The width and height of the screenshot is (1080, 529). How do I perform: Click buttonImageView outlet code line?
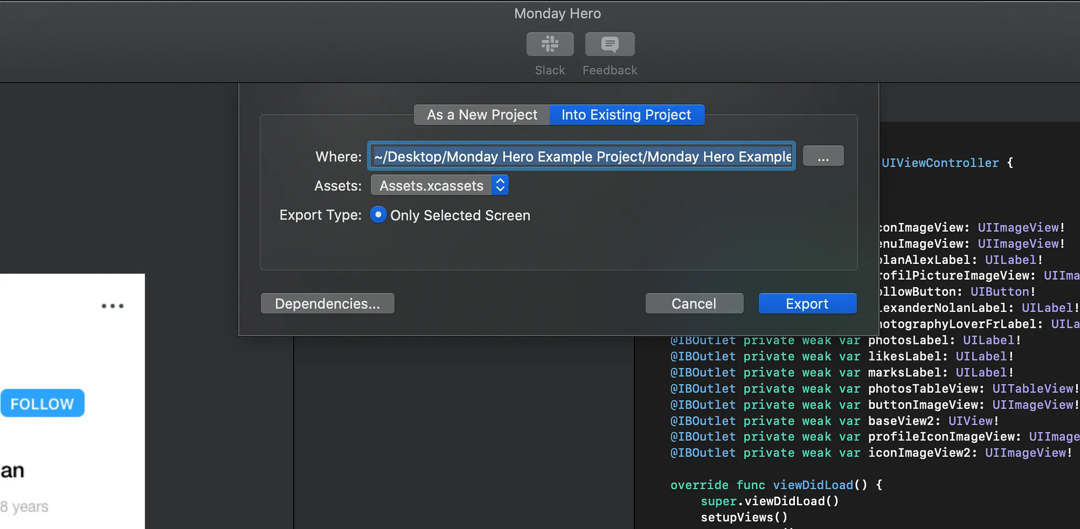tap(875, 405)
